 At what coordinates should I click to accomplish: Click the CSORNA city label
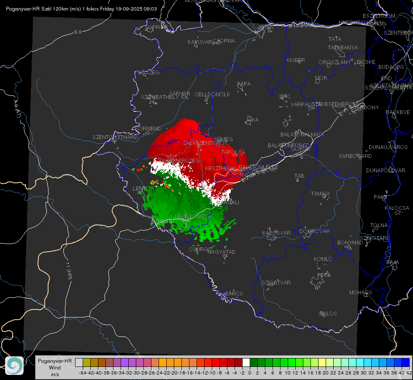pos(224,41)
